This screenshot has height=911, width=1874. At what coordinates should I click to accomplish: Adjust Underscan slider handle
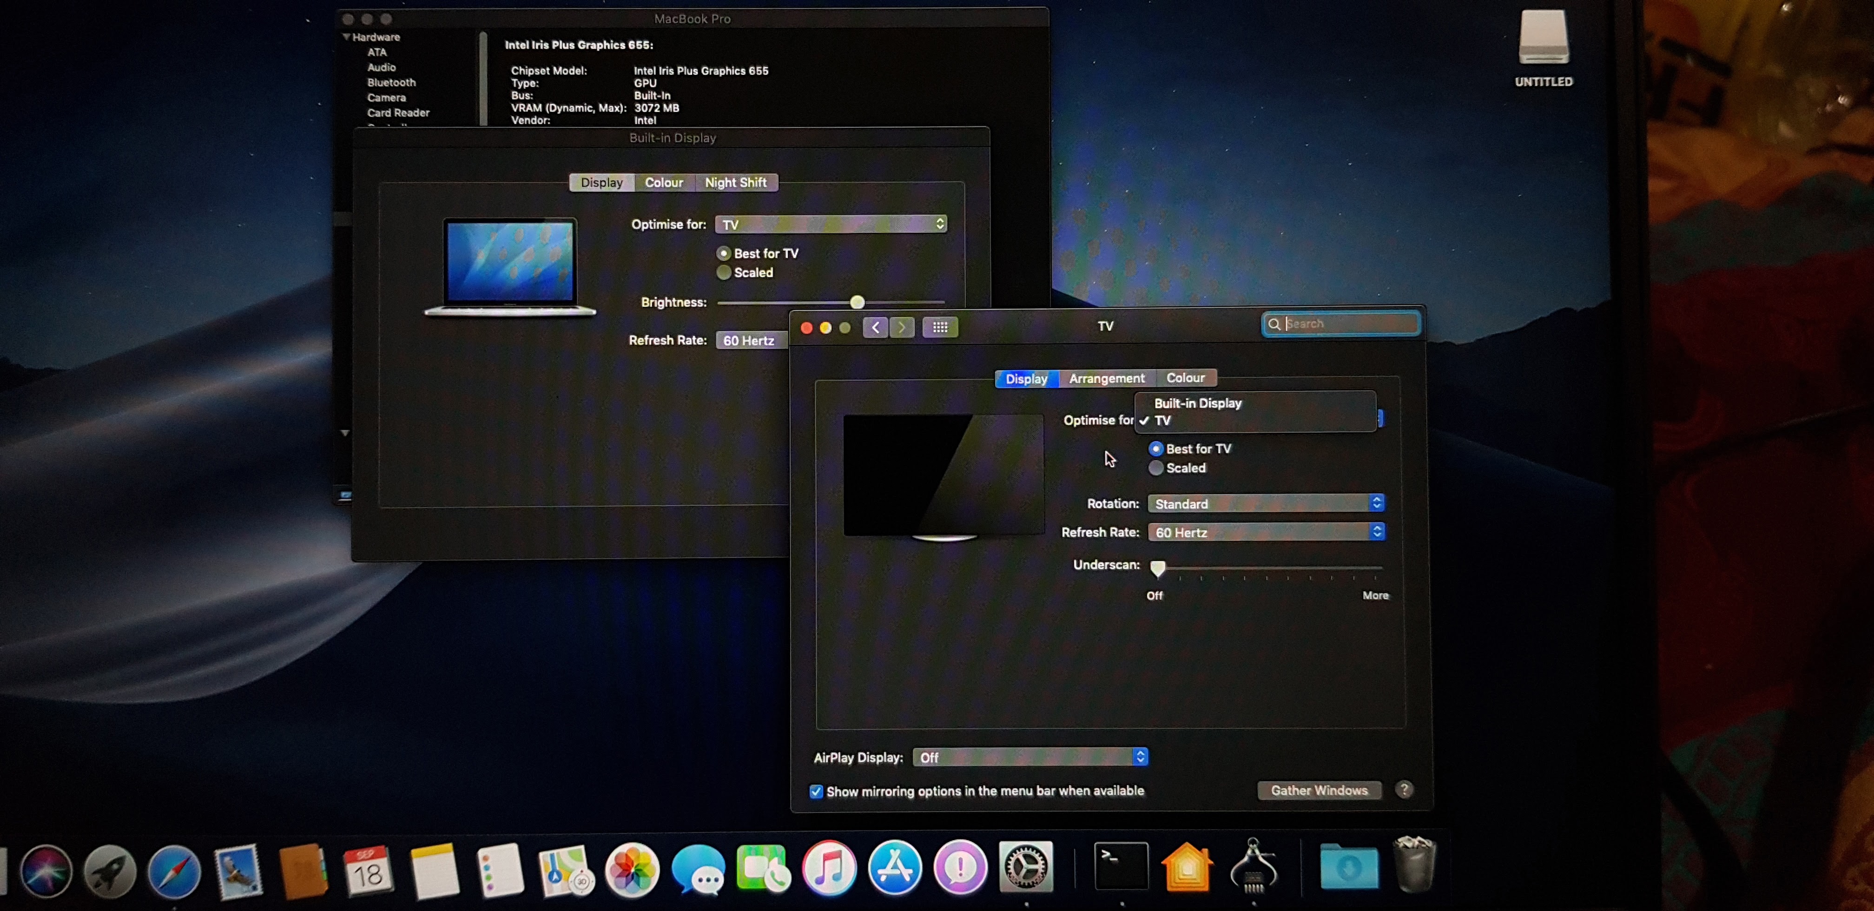point(1157,568)
